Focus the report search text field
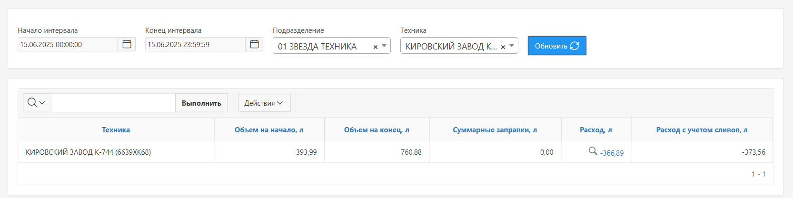Viewport: 793px width, 198px height. tap(113, 103)
